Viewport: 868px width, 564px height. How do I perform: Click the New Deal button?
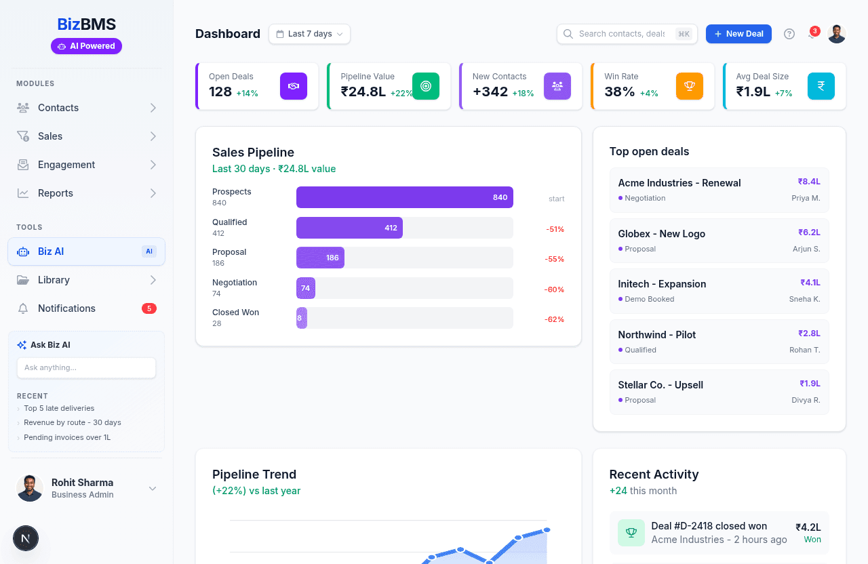[x=738, y=34]
